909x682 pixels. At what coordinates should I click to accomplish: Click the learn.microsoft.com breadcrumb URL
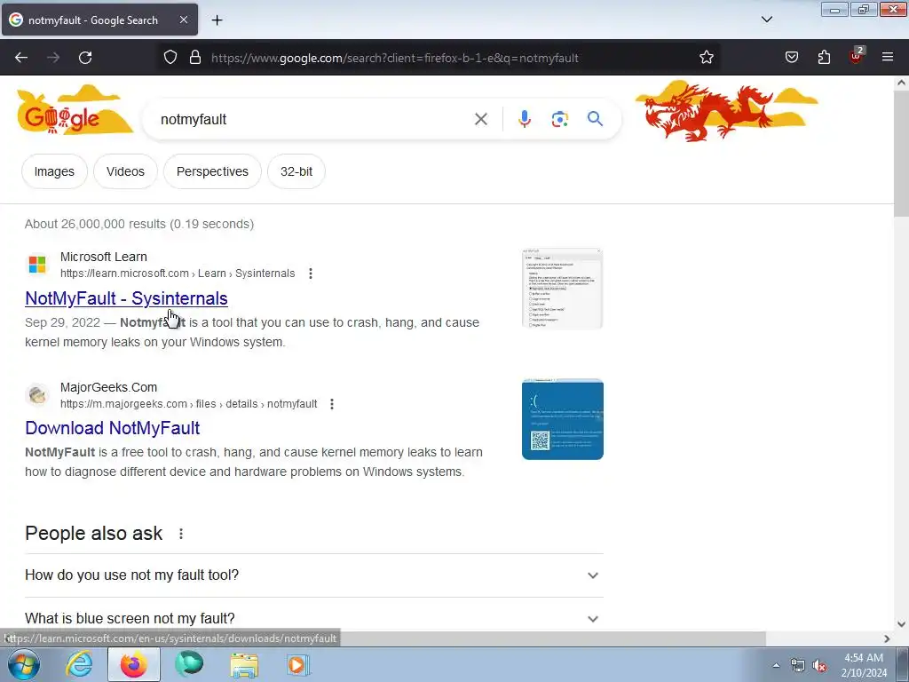(x=178, y=274)
